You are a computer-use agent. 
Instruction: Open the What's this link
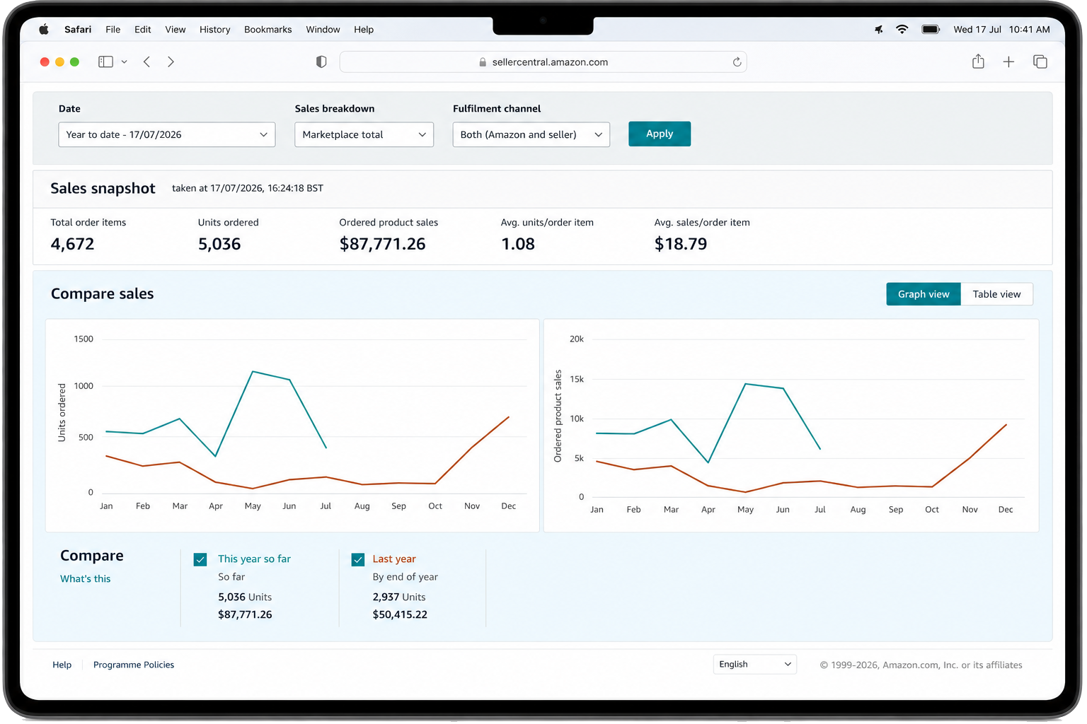[x=86, y=578]
